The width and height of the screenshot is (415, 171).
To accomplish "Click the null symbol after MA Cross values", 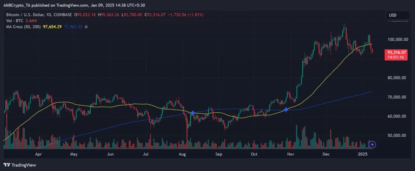I will [86, 27].
